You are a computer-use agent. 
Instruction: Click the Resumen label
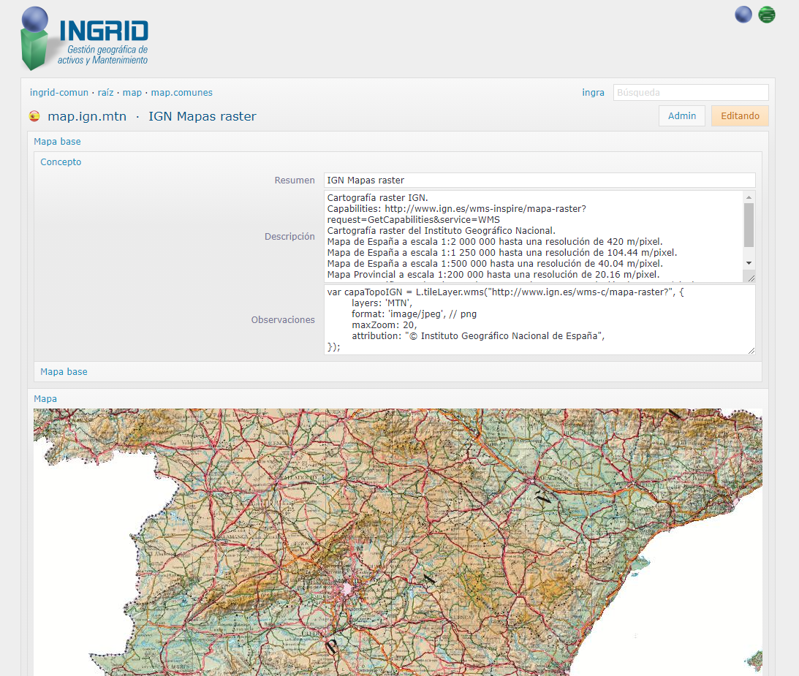(295, 181)
